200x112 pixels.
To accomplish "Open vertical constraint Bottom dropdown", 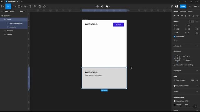I will 189,60.
